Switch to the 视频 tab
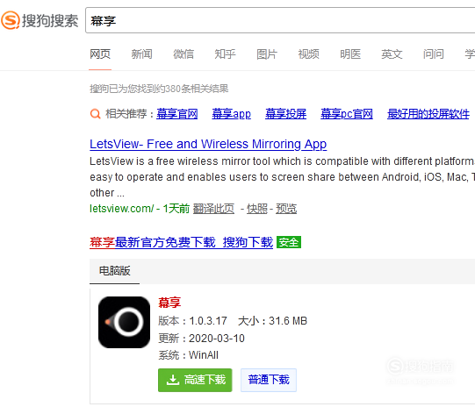 pos(308,54)
